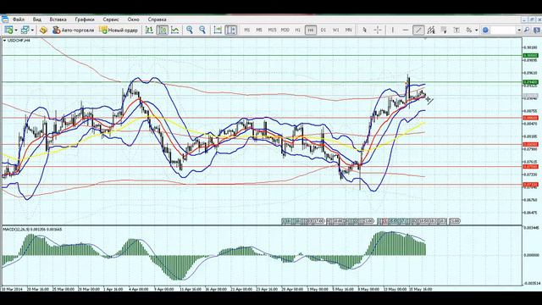Click the blue globe icon
The height and width of the screenshot is (305, 542).
coord(485,30)
